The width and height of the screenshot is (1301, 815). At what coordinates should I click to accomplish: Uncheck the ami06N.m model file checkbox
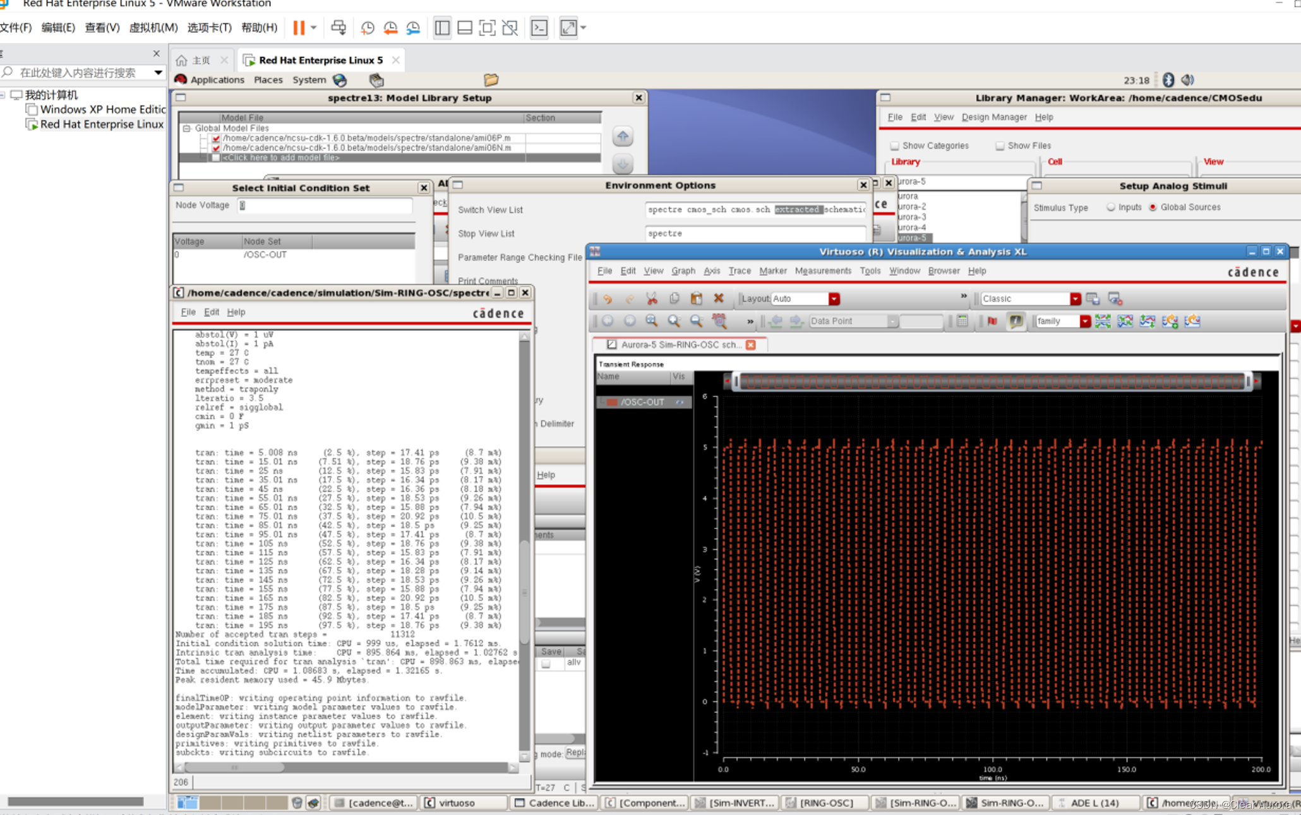(x=216, y=148)
